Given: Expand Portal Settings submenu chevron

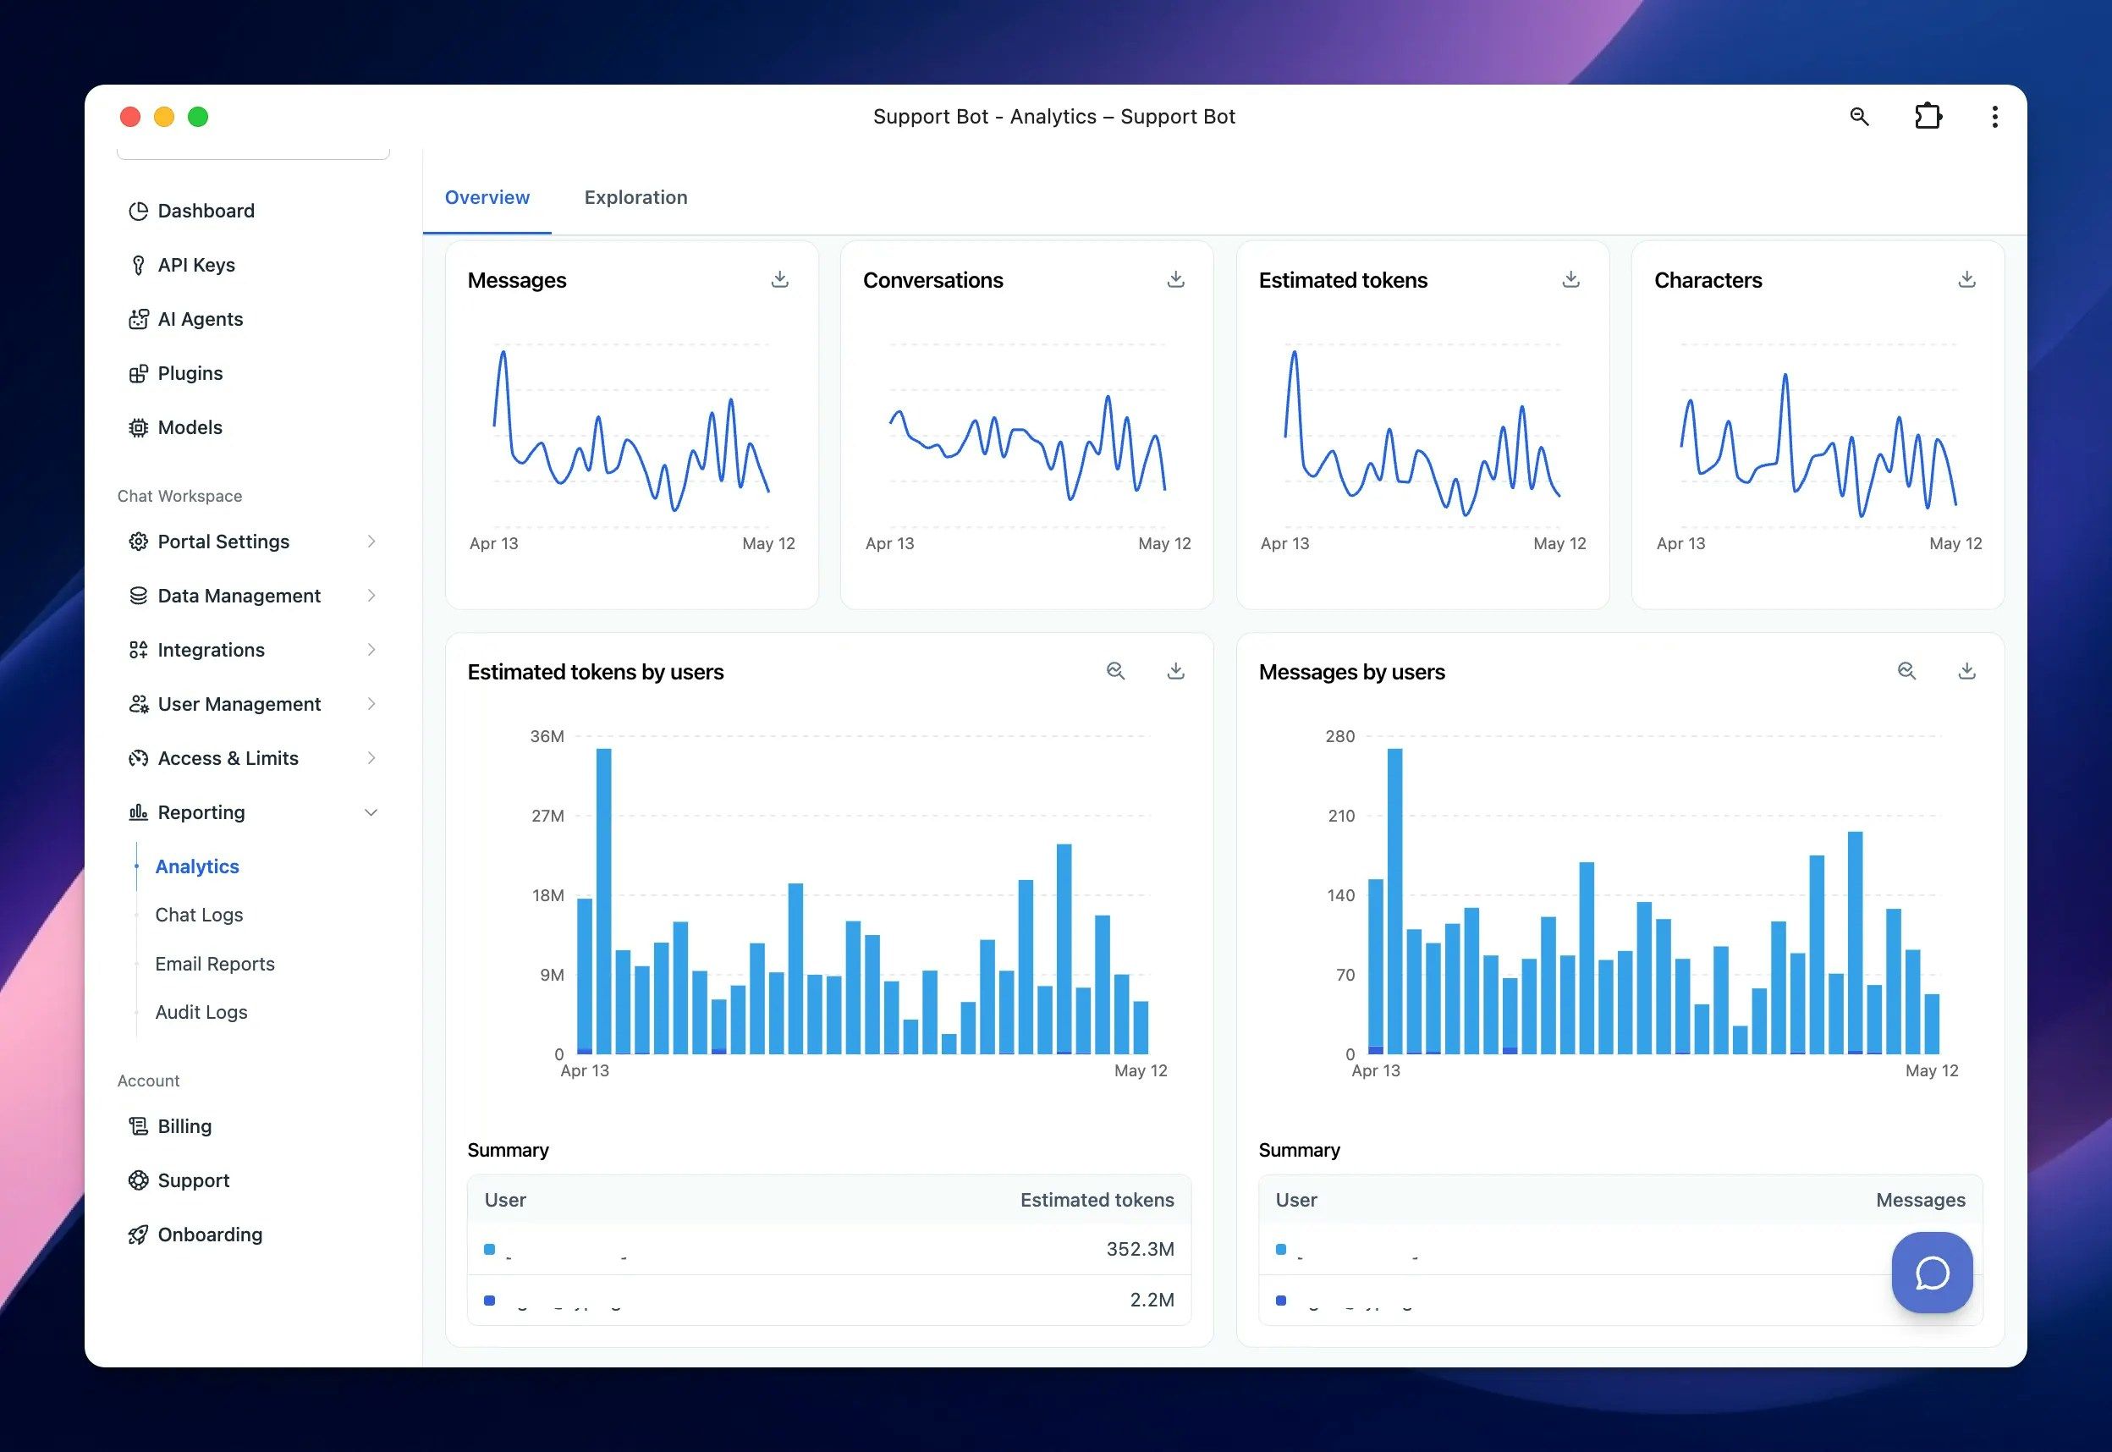Looking at the screenshot, I should 371,542.
